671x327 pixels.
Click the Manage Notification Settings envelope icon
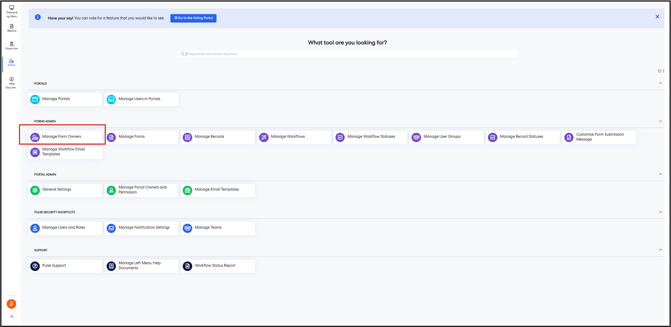point(111,228)
